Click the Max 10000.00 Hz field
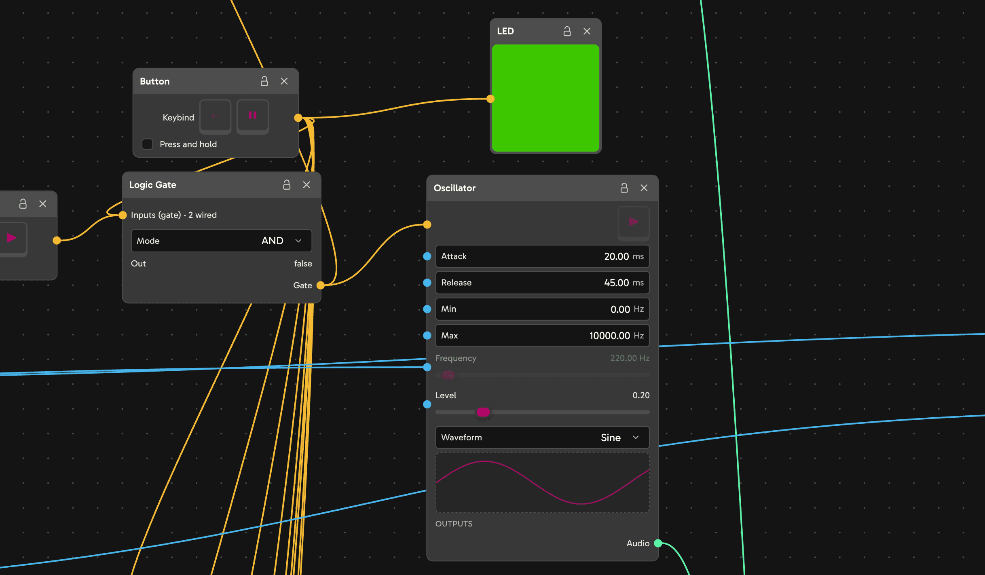Viewport: 985px width, 575px height. coord(542,336)
